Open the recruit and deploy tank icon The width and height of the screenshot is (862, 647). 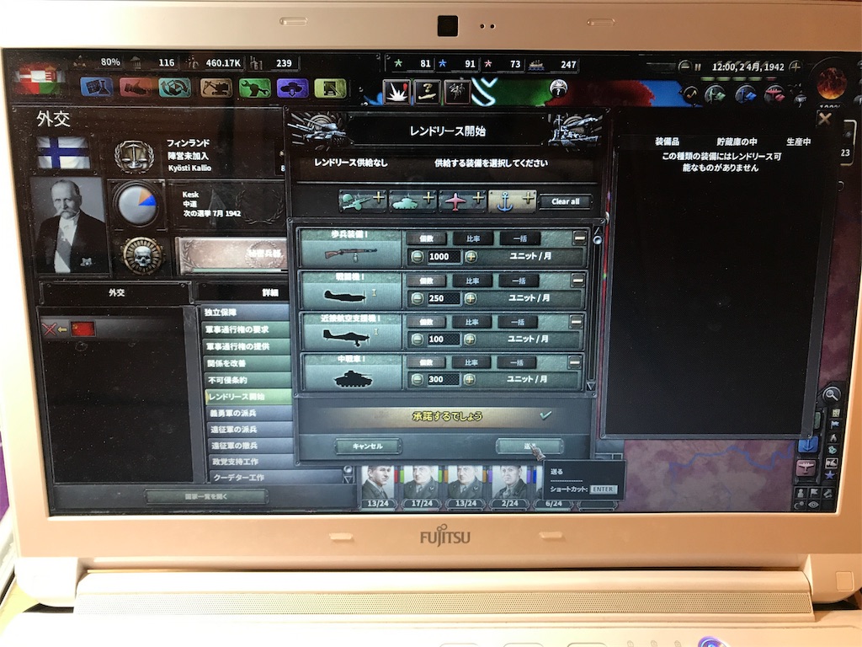click(292, 88)
